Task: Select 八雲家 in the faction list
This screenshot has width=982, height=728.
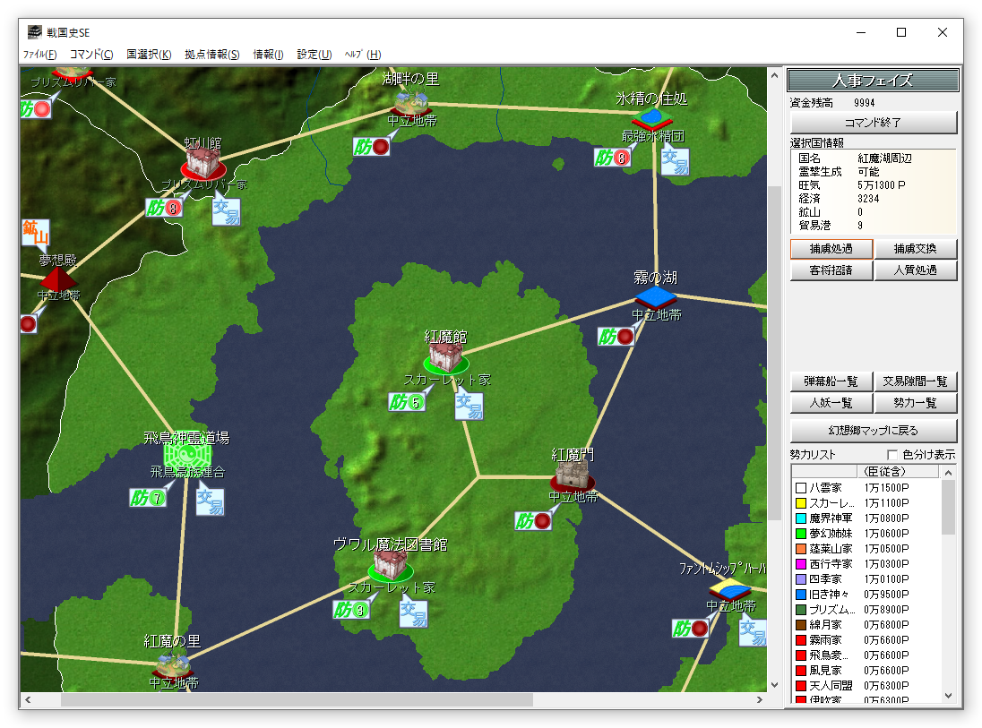Action: (x=825, y=488)
